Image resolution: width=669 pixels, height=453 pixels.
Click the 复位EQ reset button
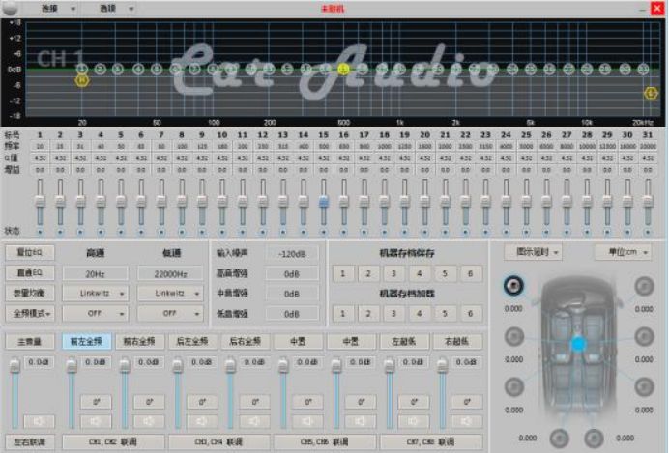point(30,252)
